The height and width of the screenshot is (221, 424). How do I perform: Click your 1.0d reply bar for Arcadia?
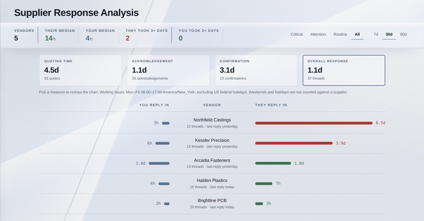pyautogui.click(x=159, y=163)
